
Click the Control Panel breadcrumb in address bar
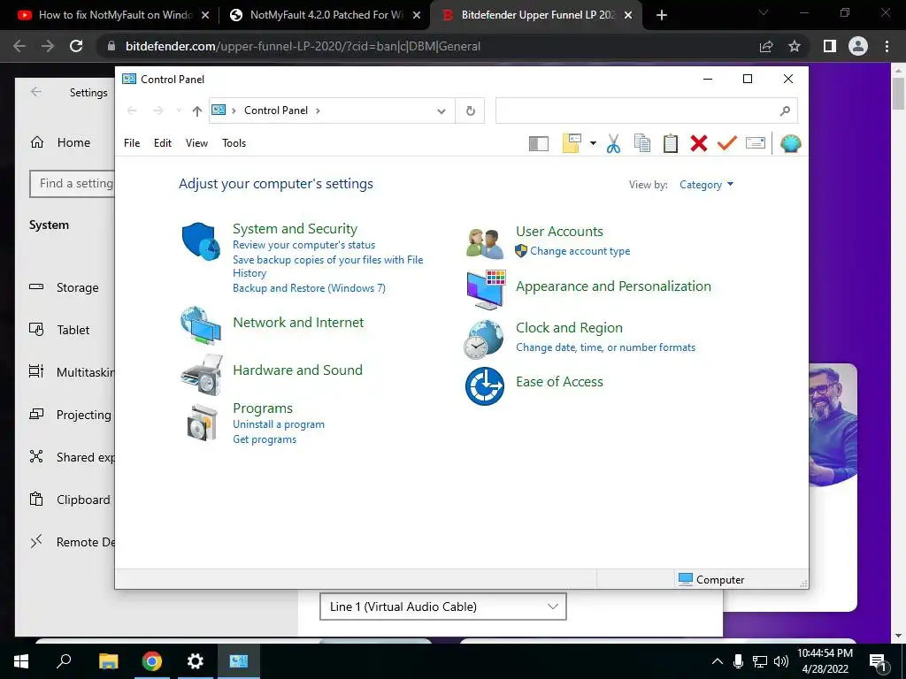[x=276, y=111]
